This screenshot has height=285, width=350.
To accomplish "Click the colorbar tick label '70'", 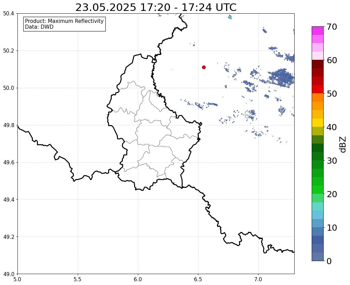I will (332, 27).
